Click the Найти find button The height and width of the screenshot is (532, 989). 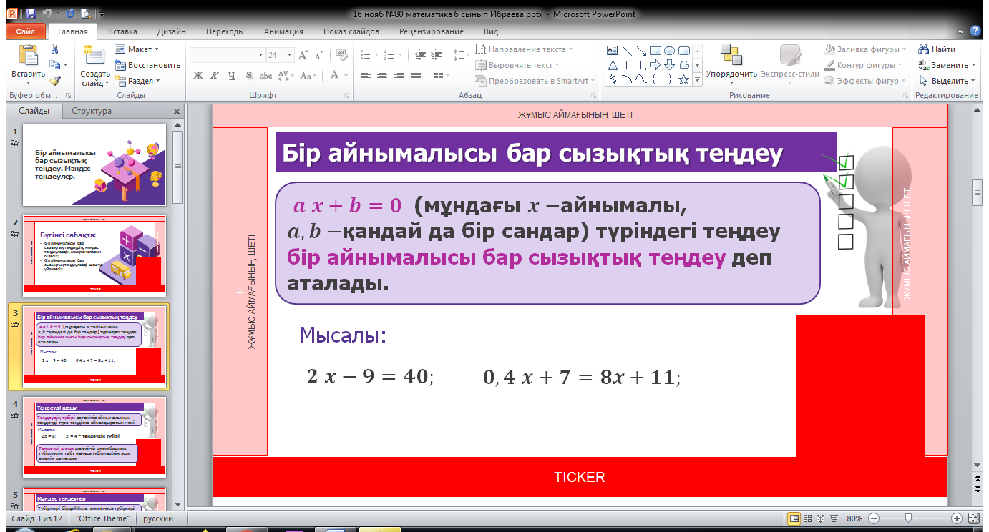(937, 49)
